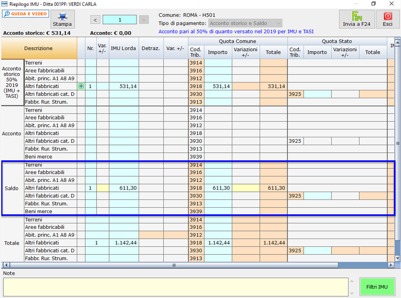This screenshot has width=401, height=298.
Task: Select IMU Lorda cell showing 1.142,44
Action: [124, 243]
